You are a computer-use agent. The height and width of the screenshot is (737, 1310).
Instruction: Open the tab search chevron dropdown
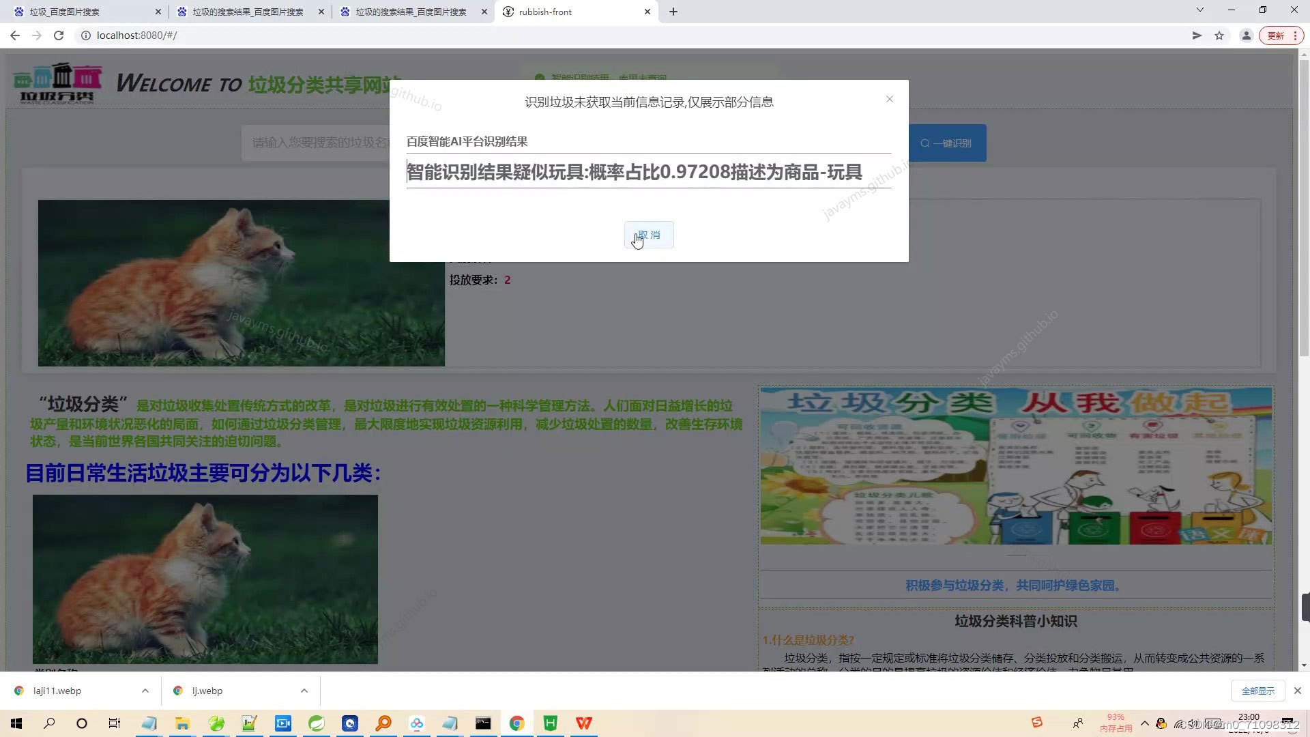pyautogui.click(x=1199, y=10)
